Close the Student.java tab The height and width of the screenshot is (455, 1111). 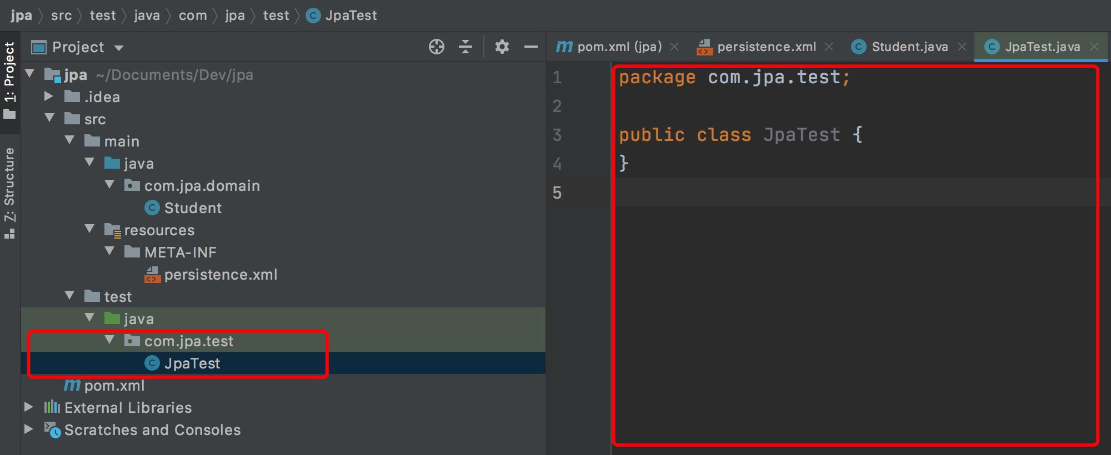962,47
